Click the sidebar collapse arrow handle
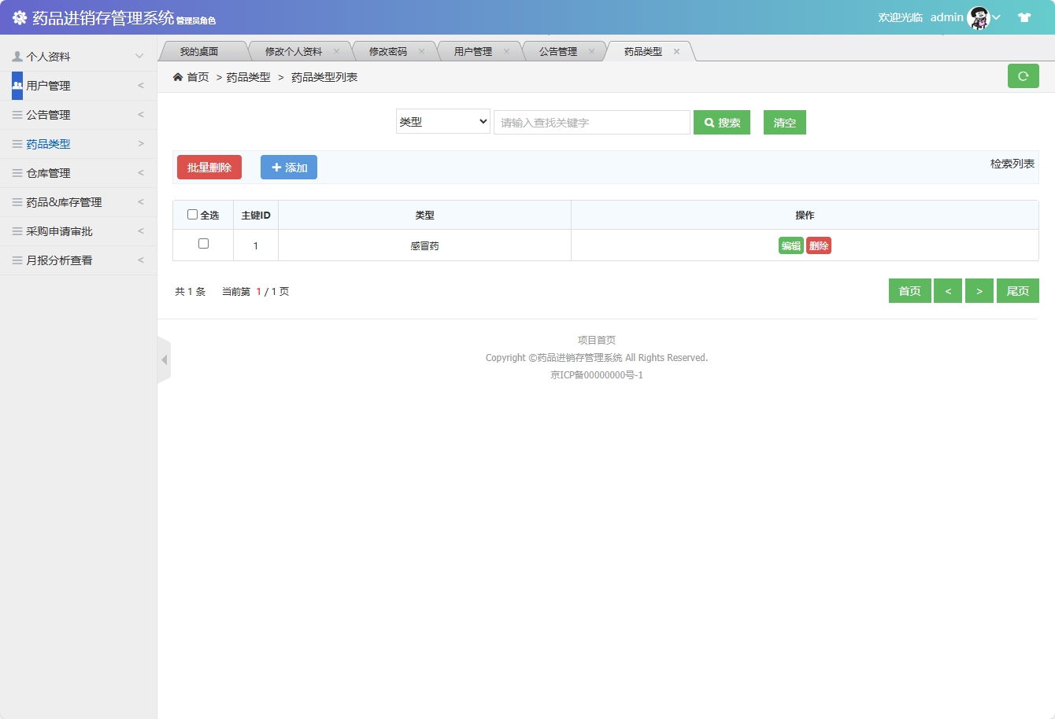 pos(164,359)
